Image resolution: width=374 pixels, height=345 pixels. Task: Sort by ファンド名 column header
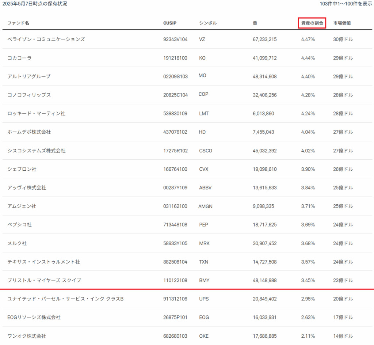coord(18,23)
